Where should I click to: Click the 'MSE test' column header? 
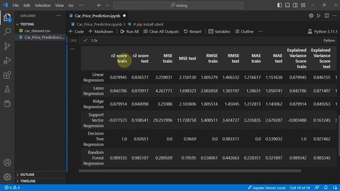(x=188, y=58)
